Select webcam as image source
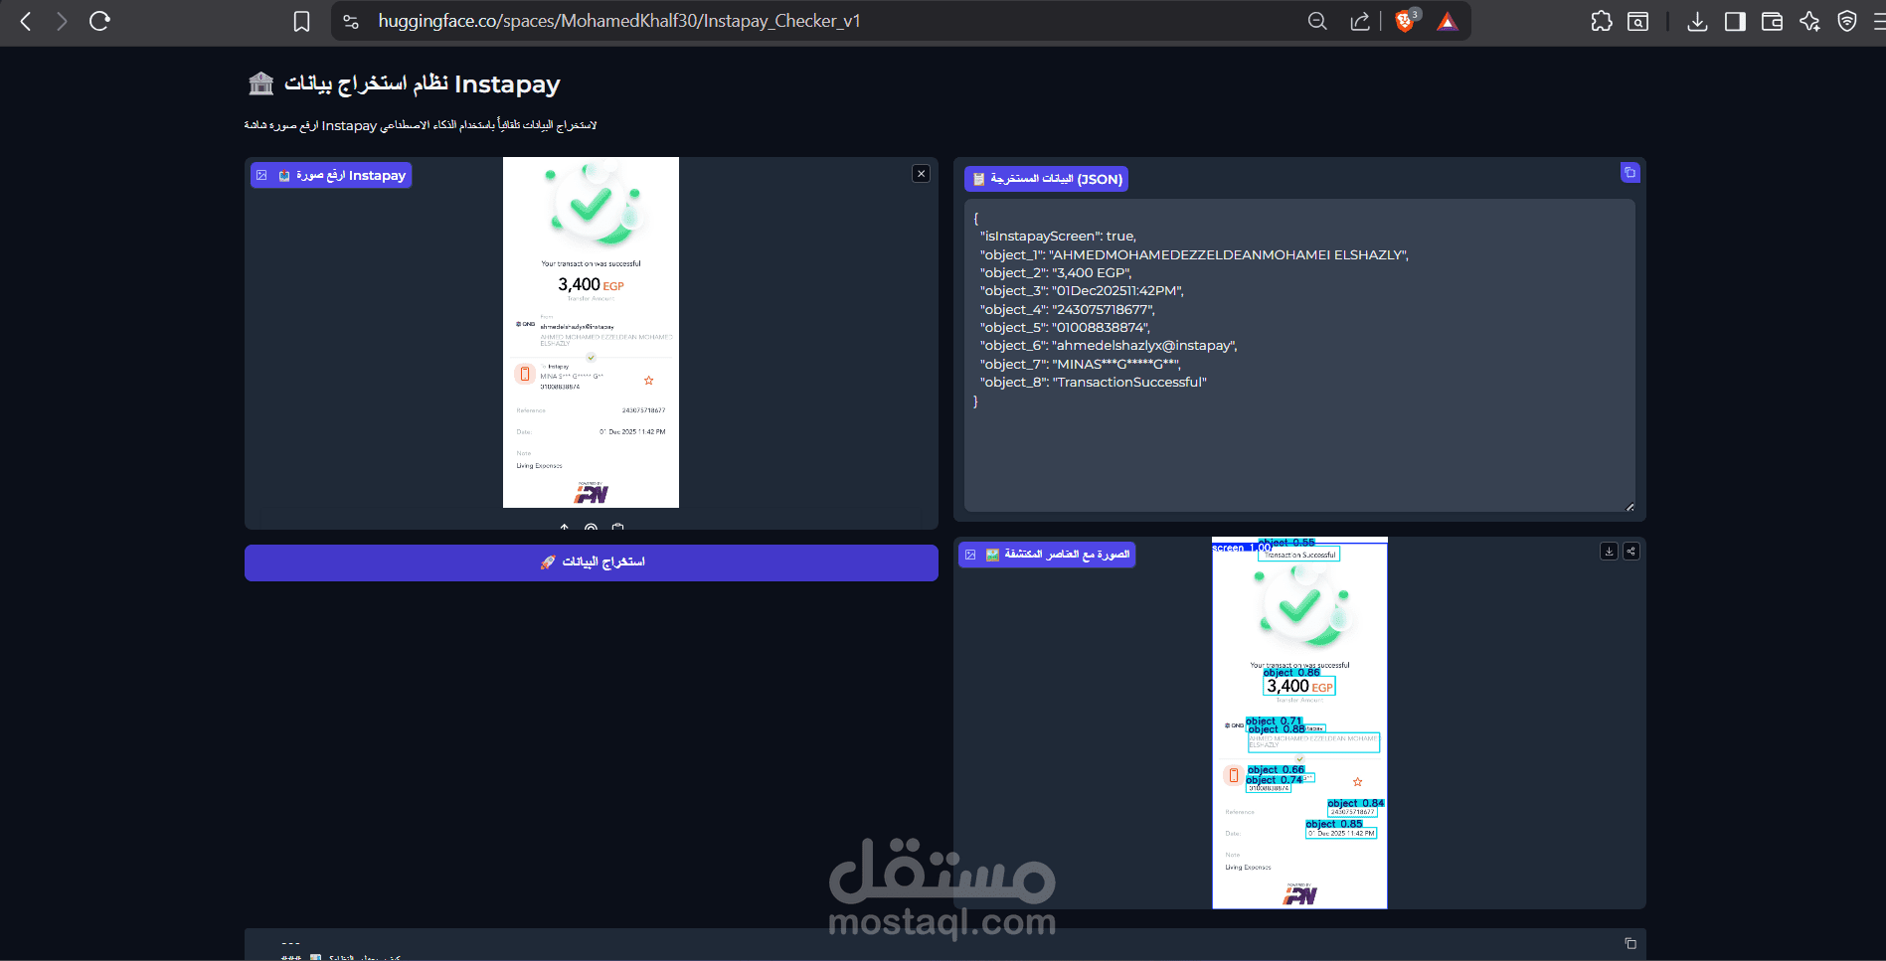 (x=591, y=527)
